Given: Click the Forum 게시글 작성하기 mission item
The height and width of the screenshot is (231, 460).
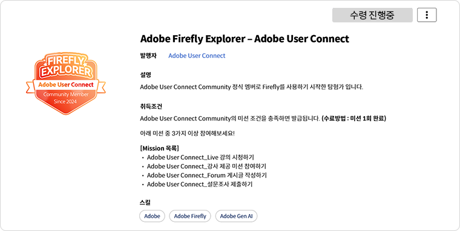Looking at the screenshot, I should (x=207, y=175).
